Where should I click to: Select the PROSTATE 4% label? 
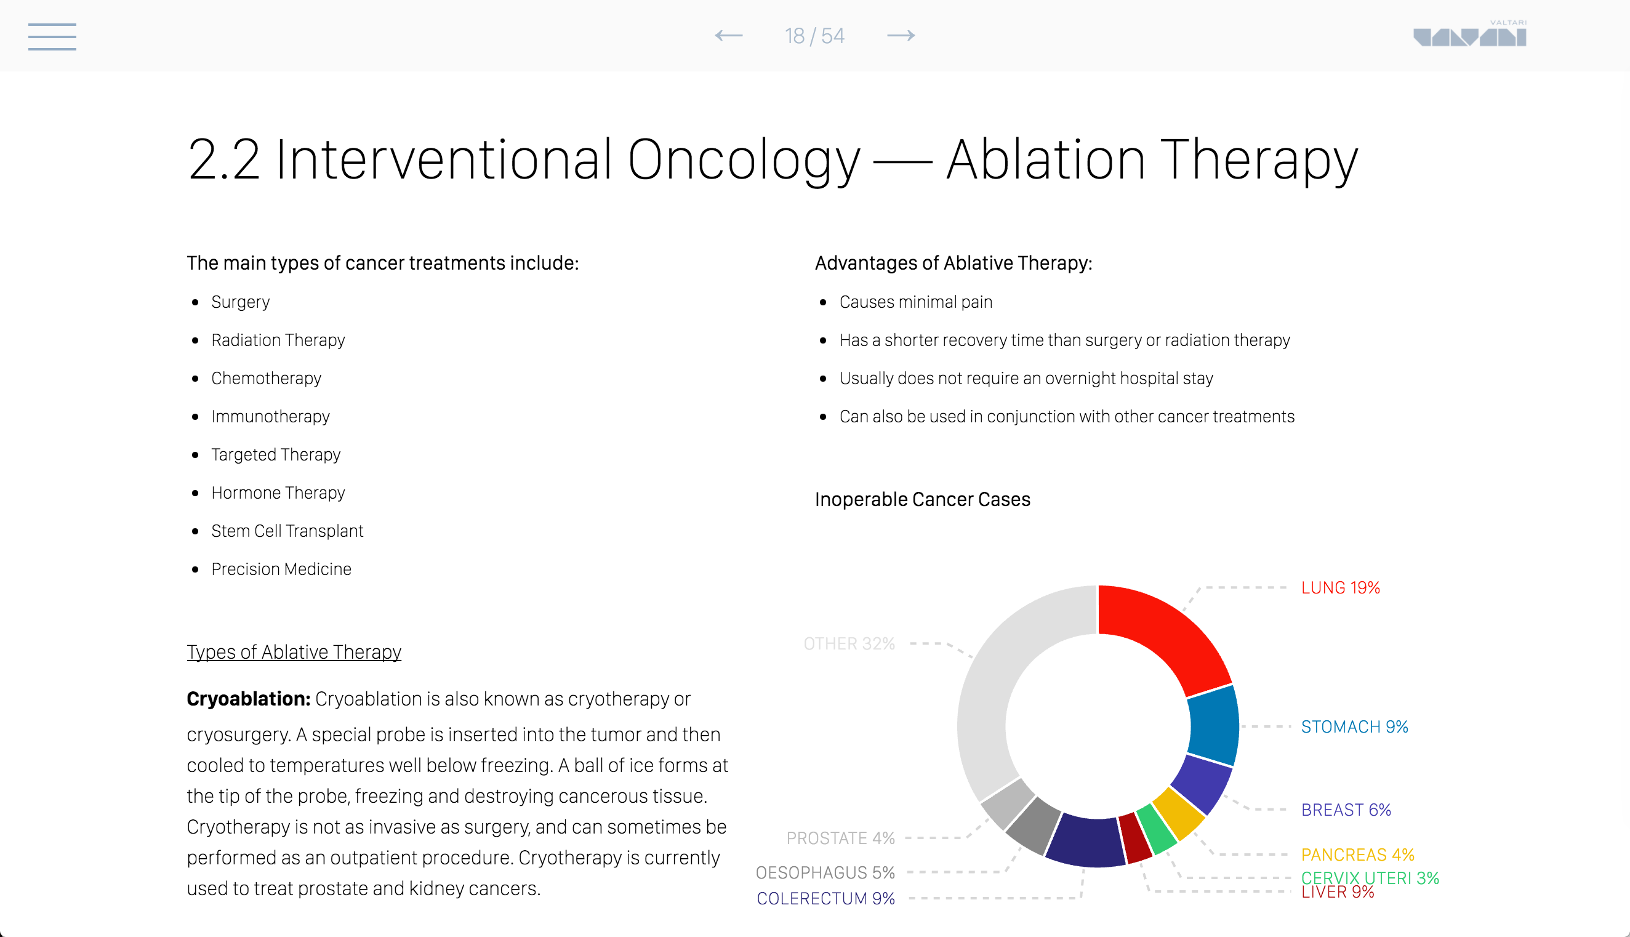pos(840,838)
